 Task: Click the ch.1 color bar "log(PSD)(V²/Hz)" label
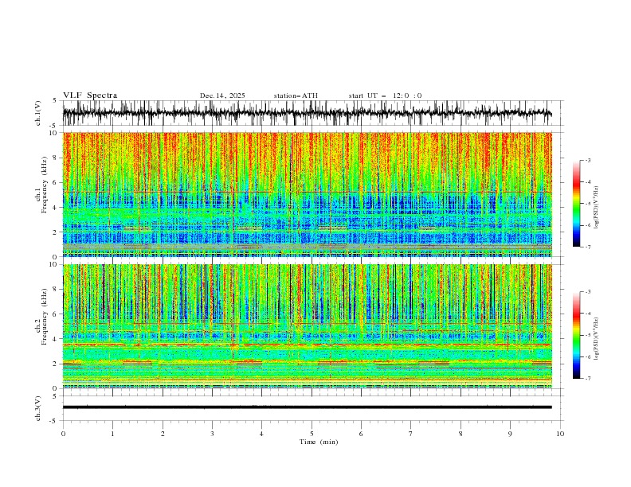pos(596,208)
